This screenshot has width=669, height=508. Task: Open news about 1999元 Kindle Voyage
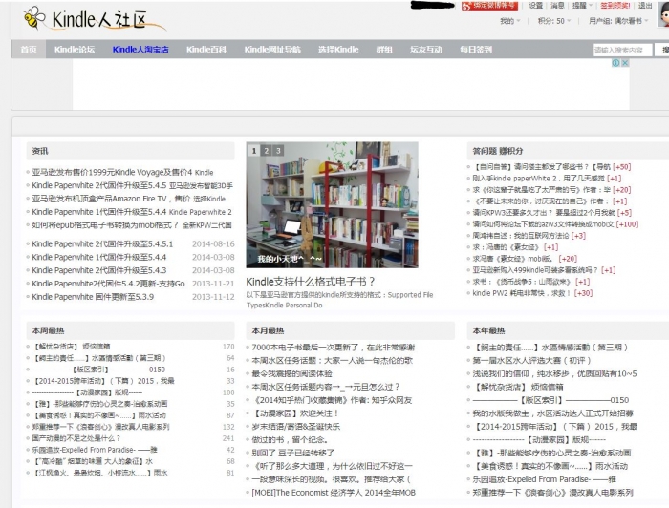click(112, 172)
